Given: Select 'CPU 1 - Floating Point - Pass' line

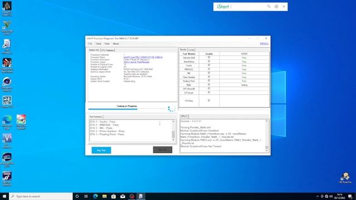Looking at the screenshot, I should click(x=107, y=134).
